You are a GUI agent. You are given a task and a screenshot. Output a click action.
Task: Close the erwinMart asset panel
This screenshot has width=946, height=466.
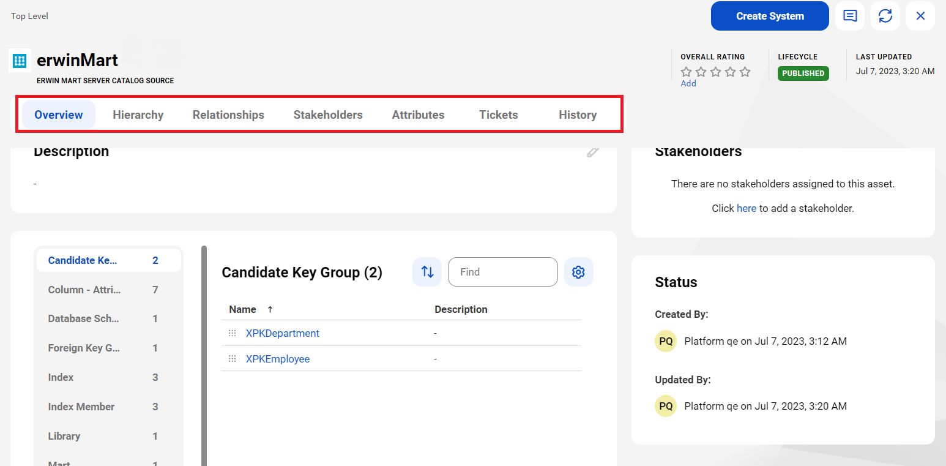(920, 16)
